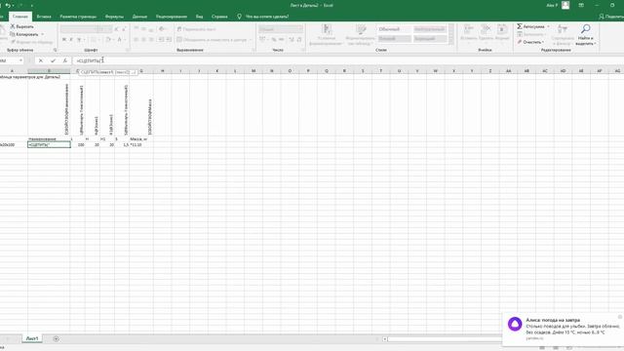The height and width of the screenshot is (351, 624).
Task: Click the Fill (Заполнить) button
Action: 531,34
